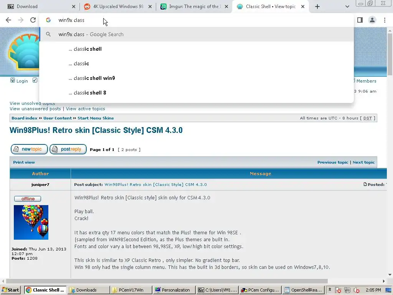Image resolution: width=393 pixels, height=295 pixels.
Task: Switch to the Download tab
Action: coord(40,7)
